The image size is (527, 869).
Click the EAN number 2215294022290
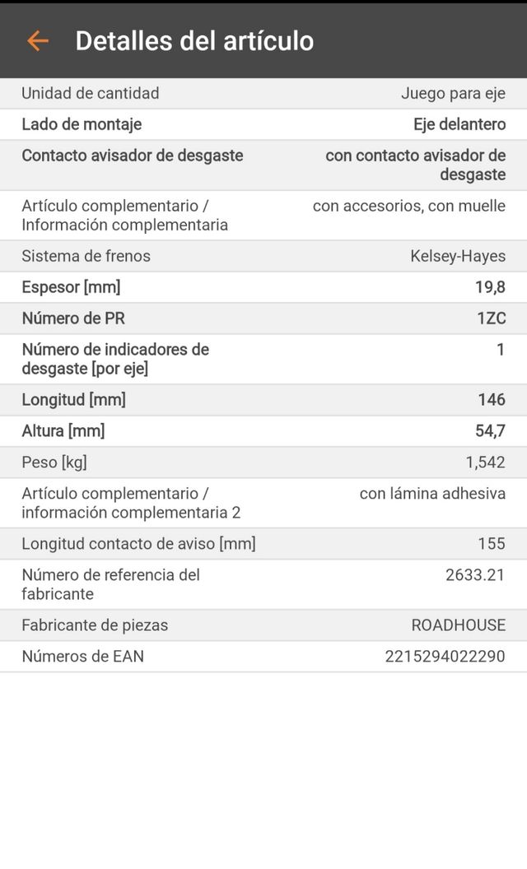click(445, 657)
